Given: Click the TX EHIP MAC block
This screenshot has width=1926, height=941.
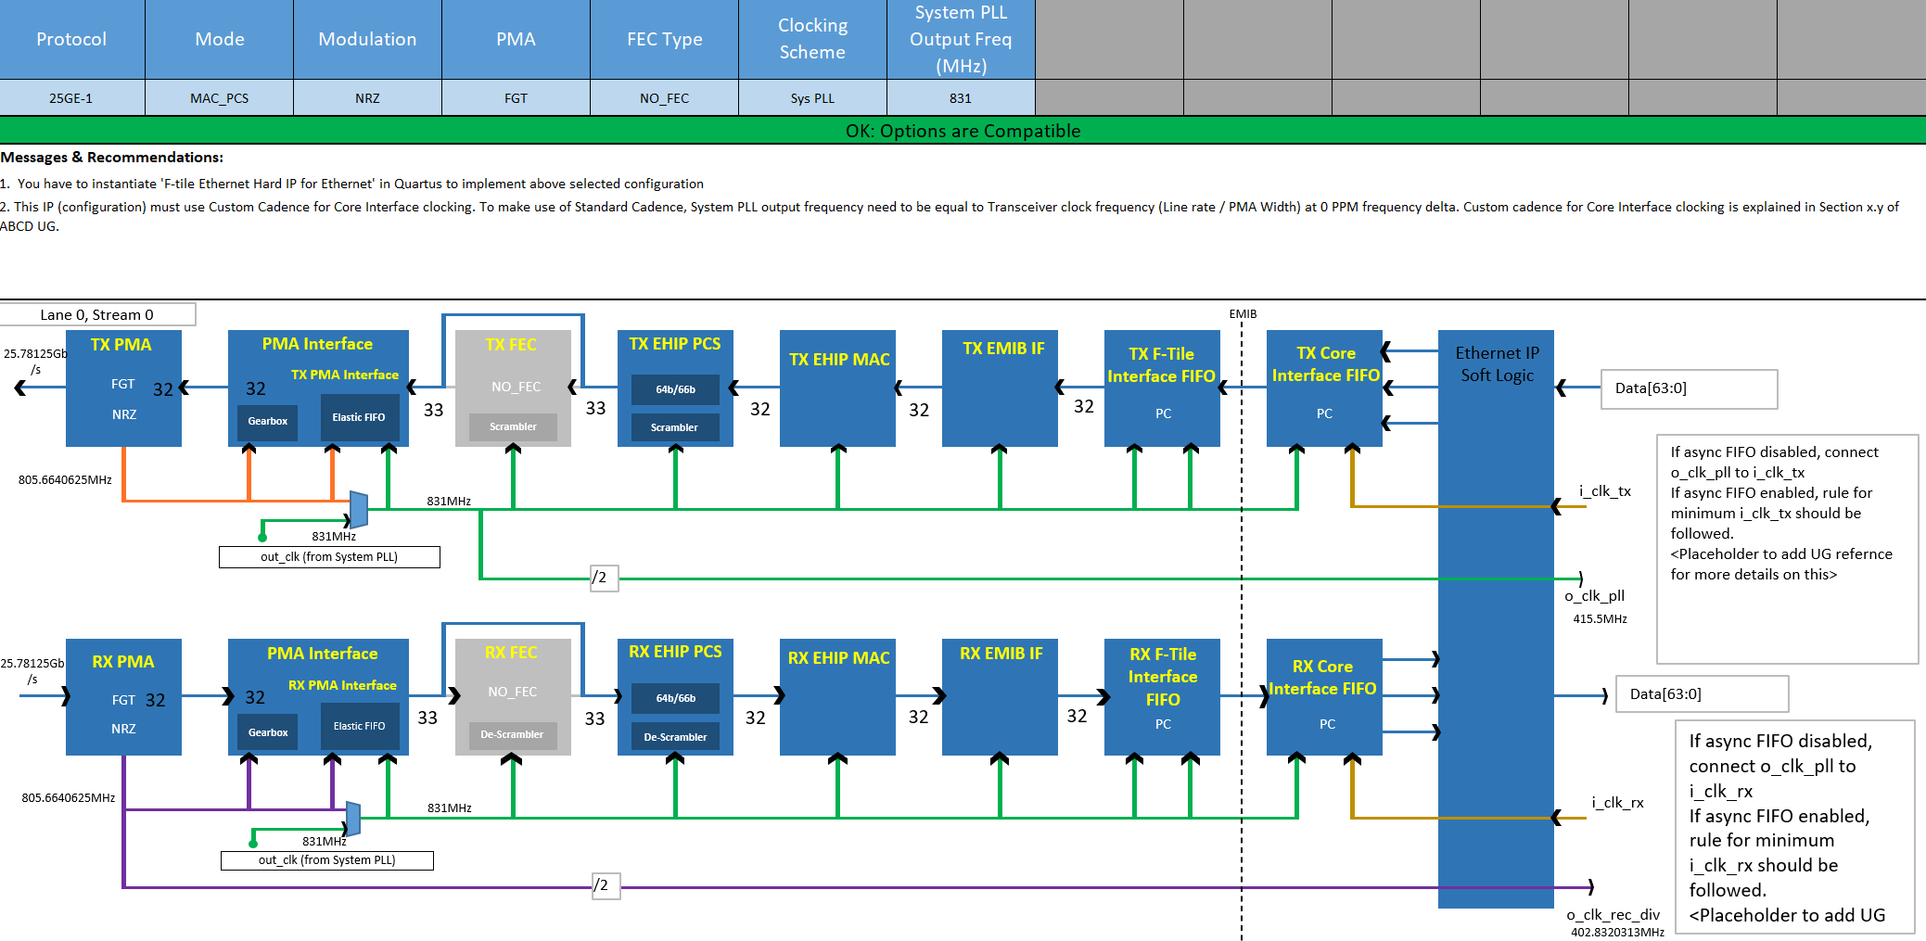Looking at the screenshot, I should click(x=837, y=389).
